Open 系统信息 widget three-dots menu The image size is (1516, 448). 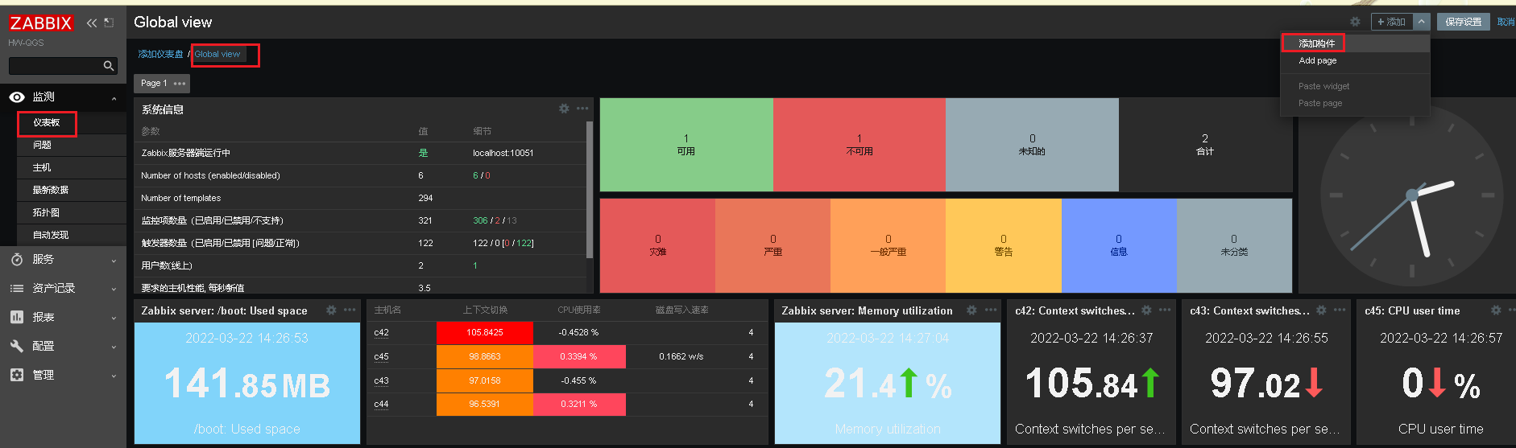click(x=582, y=109)
